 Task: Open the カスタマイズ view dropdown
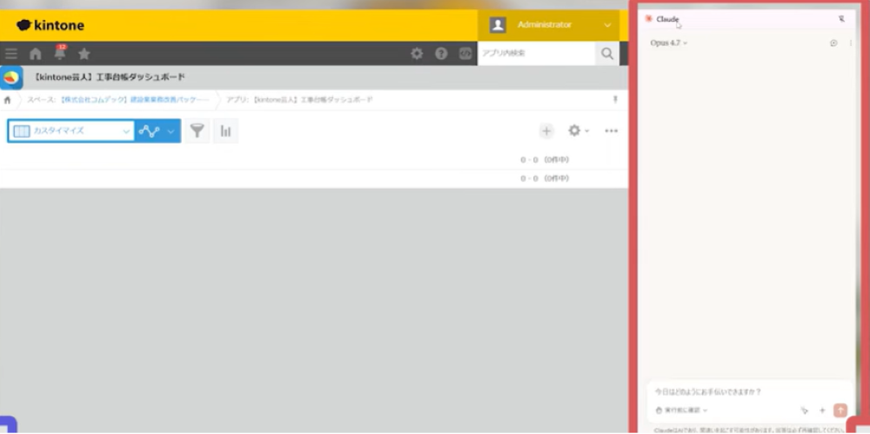pyautogui.click(x=71, y=131)
